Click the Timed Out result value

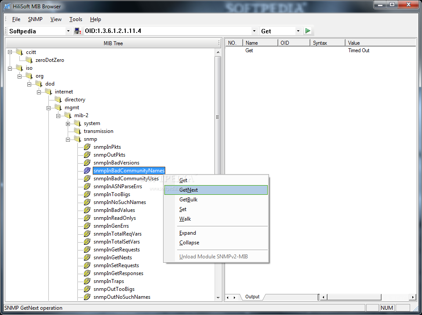tap(359, 50)
